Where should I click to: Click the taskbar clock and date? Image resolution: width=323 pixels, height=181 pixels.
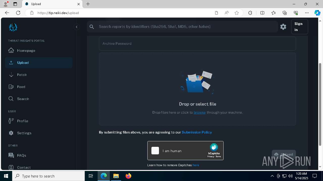click(x=302, y=176)
